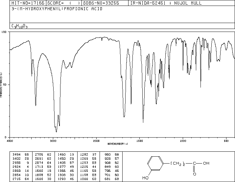The height and width of the screenshot is (182, 235).
Task: Click the carboxyl OH label in the structure
Action: pos(206,163)
